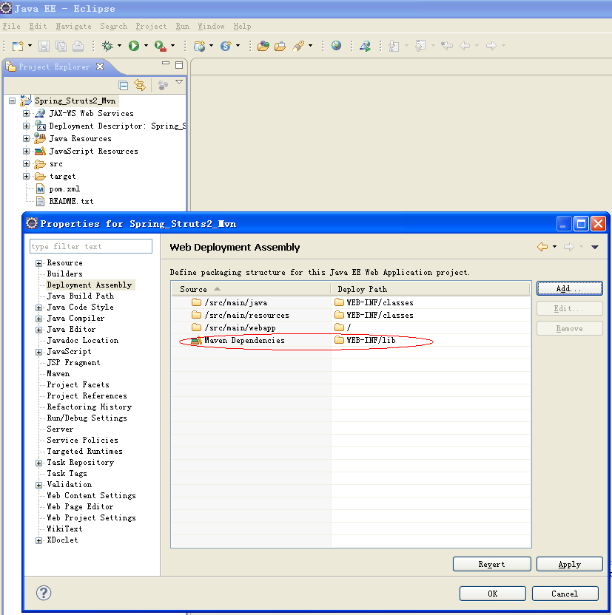Select README.txt in Project Explorer
612x615 pixels.
pos(72,202)
